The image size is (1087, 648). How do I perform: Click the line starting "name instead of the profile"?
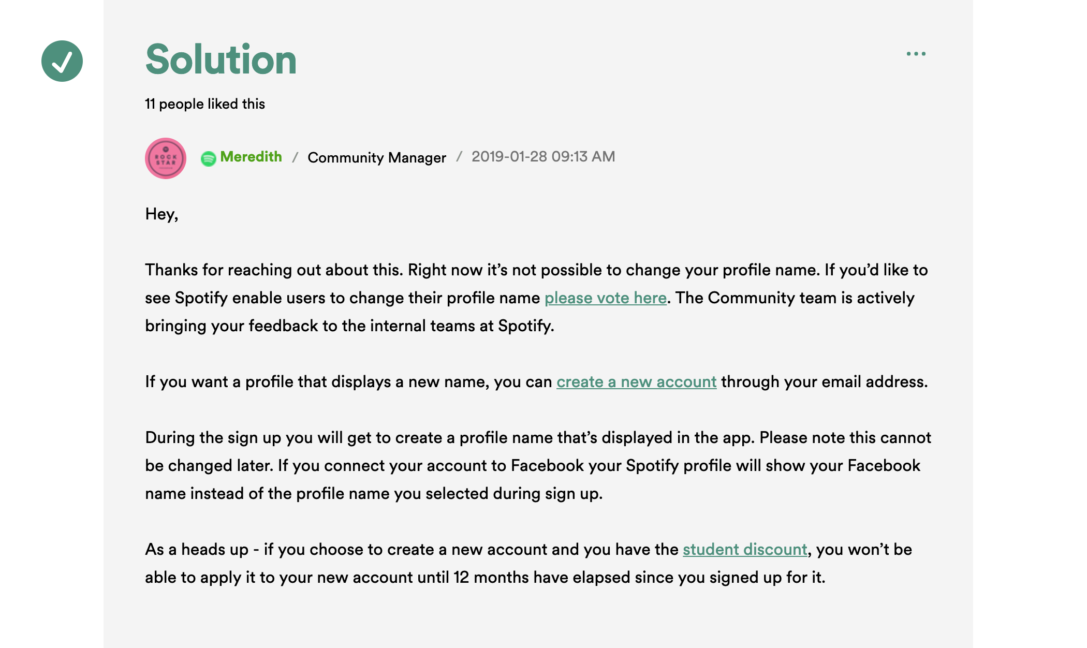(x=373, y=494)
